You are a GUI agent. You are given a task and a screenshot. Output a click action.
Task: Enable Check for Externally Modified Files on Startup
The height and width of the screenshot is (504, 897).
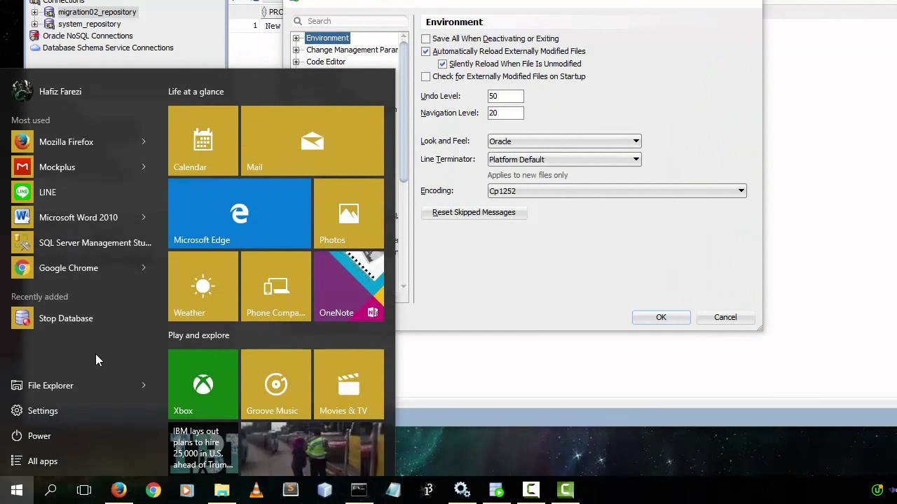tap(425, 76)
